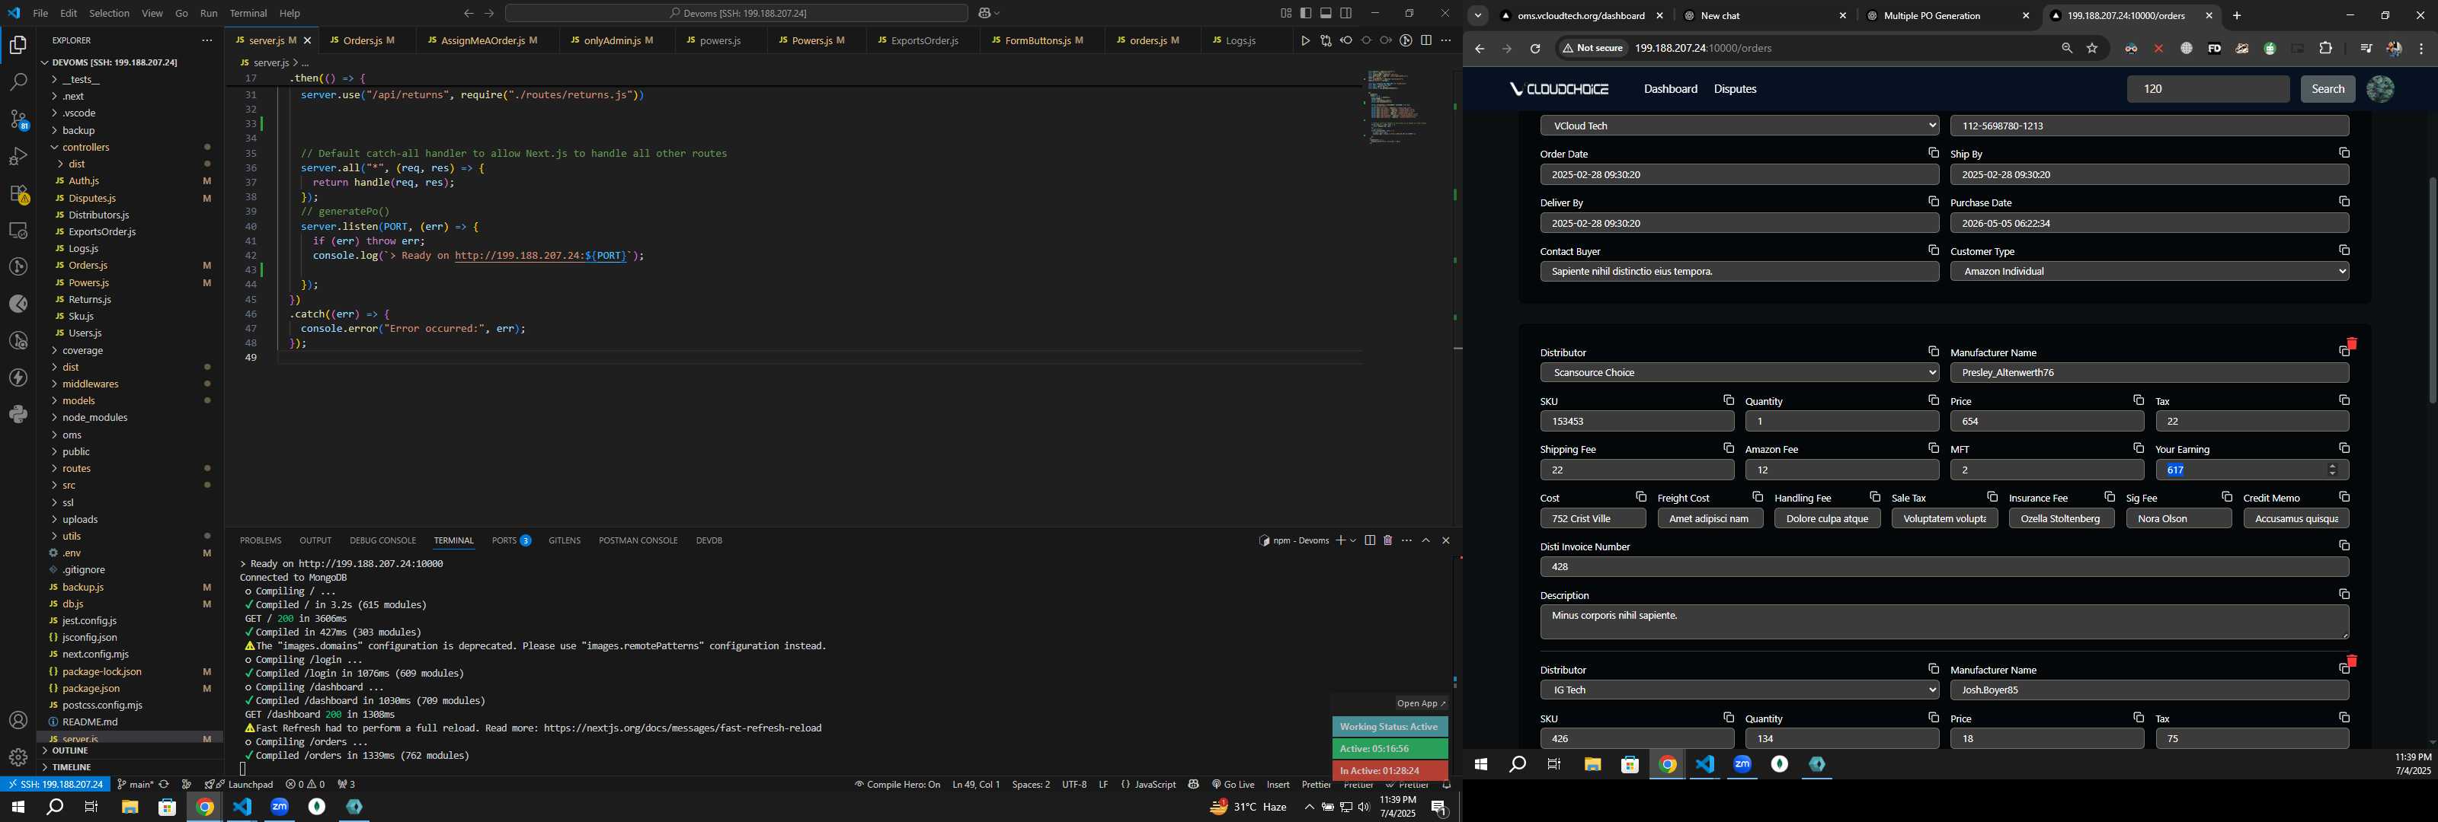
Task: Maximize the terminal panel with the up chevron
Action: 1426,540
